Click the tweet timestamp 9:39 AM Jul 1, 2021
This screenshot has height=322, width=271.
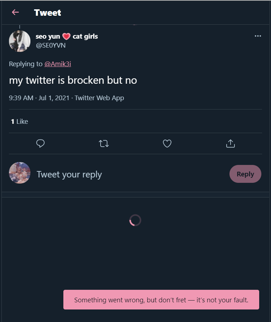(x=39, y=98)
